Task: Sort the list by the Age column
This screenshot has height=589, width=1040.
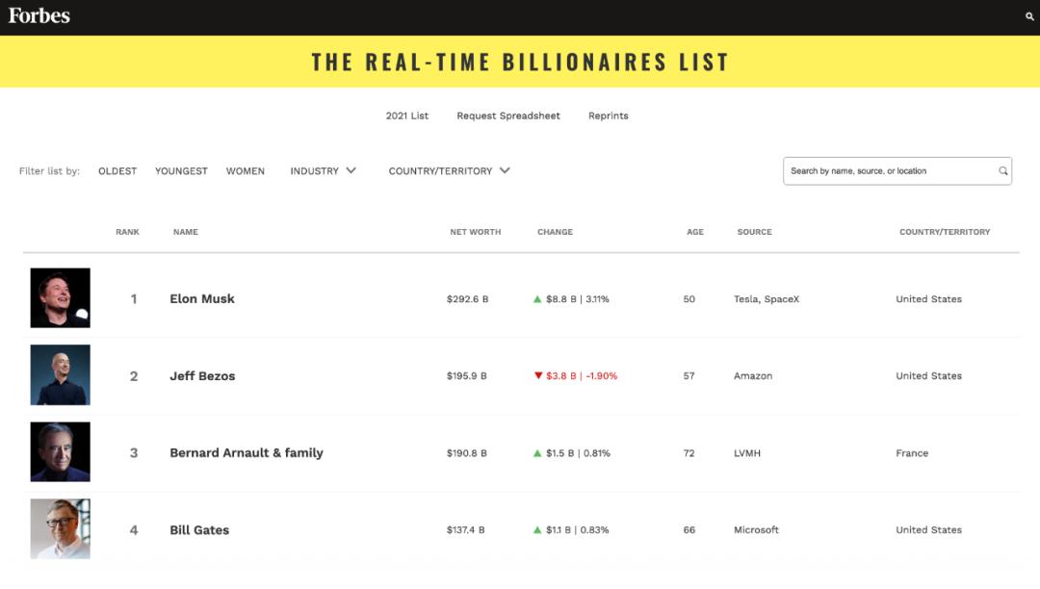Action: 695,232
